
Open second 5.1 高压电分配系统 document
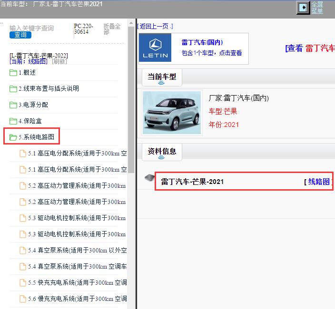78,169
